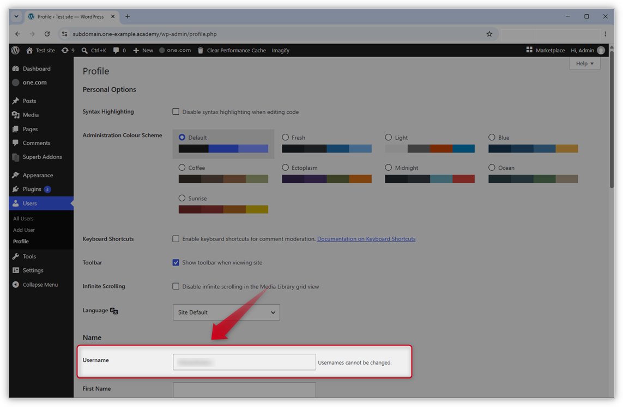Screen dimensions: 623x407
Task: Select the Midnight colour scheme
Action: 388,168
